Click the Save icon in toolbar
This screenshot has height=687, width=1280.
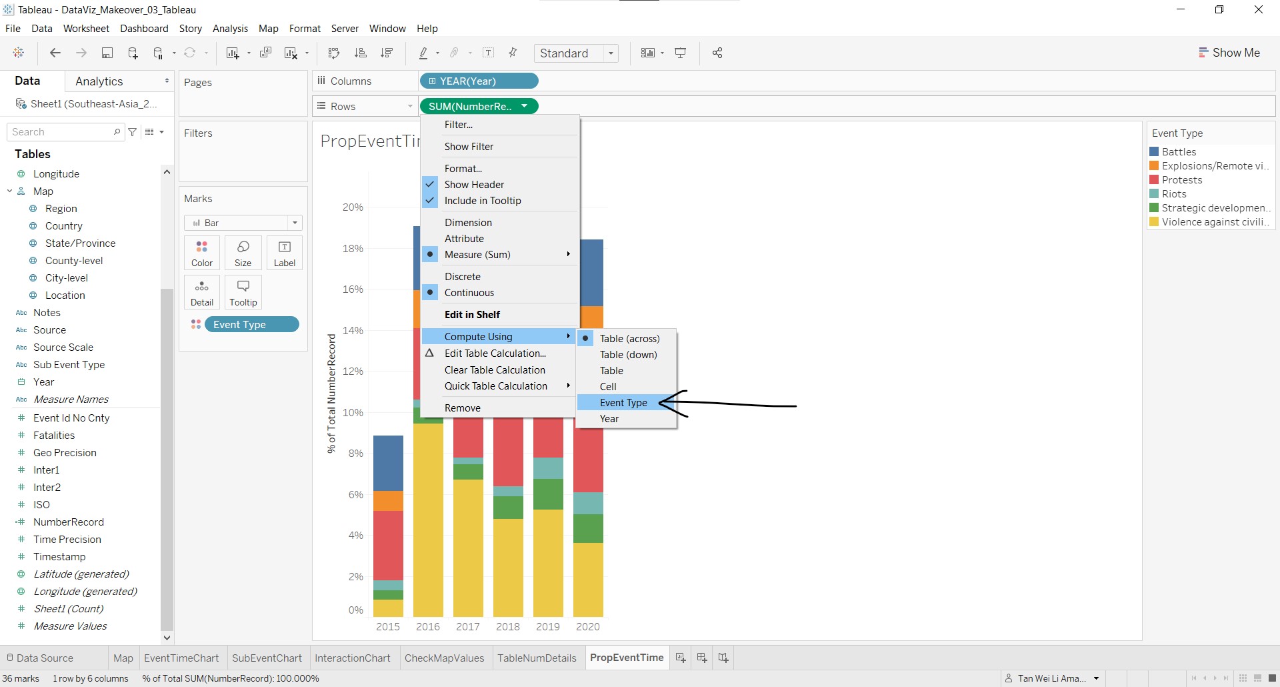(x=107, y=53)
